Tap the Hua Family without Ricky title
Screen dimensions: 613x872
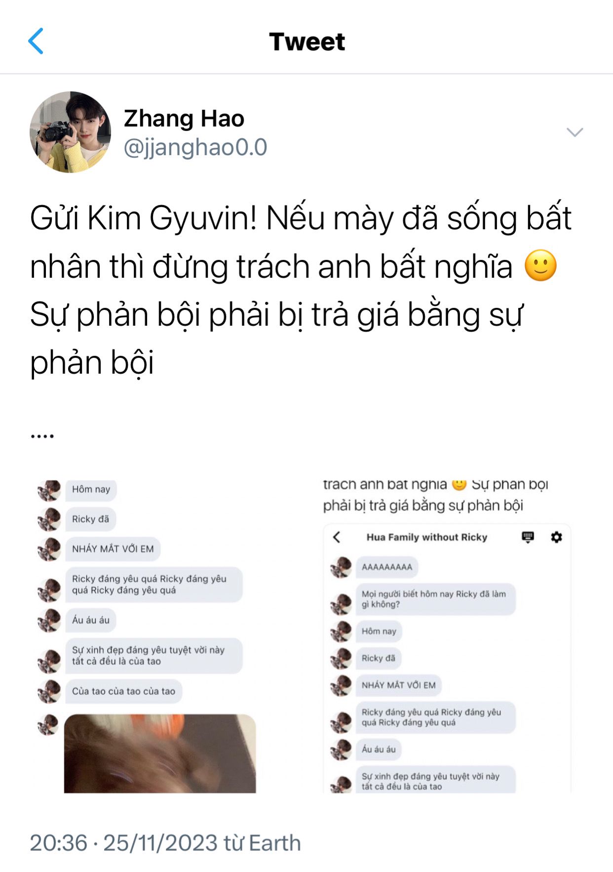(x=426, y=537)
